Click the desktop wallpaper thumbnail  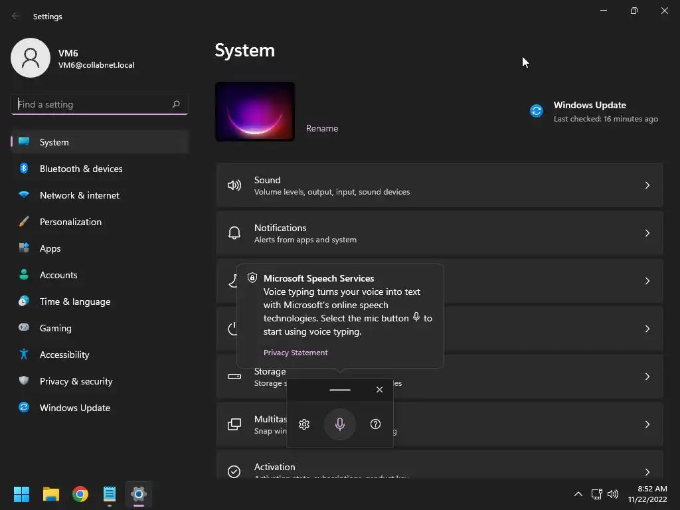coord(255,112)
